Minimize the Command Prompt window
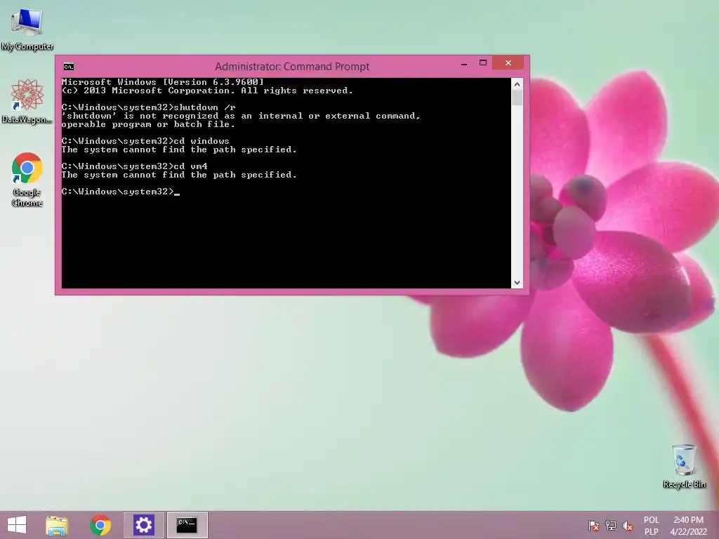 (x=464, y=63)
